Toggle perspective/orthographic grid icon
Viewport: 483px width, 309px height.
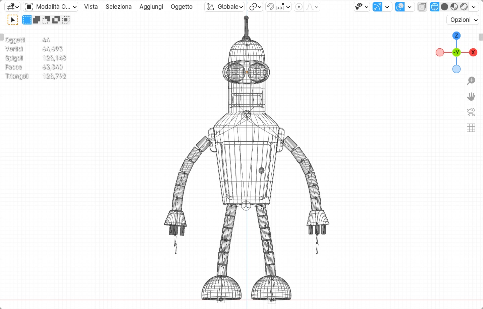471,128
